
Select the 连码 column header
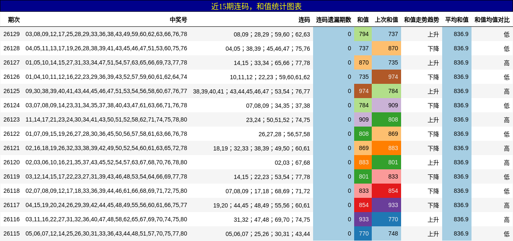(304, 20)
